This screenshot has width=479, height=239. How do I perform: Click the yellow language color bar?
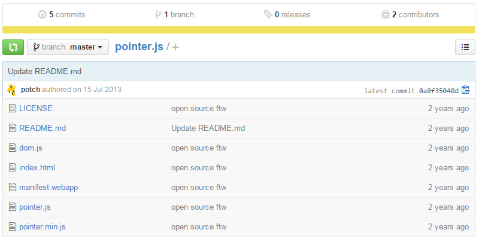(x=239, y=30)
